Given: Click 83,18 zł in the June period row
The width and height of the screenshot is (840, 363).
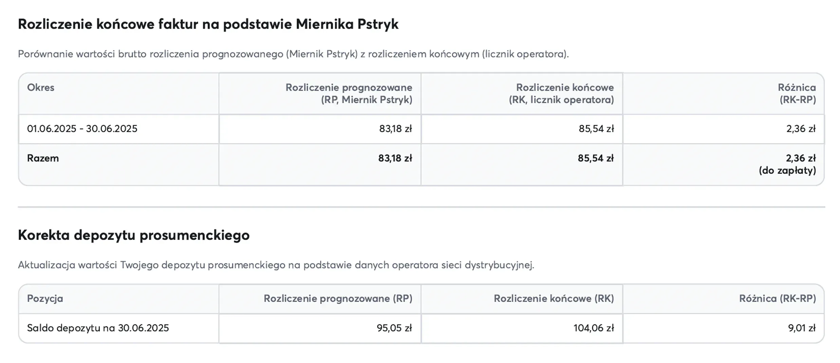Looking at the screenshot, I should click(x=395, y=129).
